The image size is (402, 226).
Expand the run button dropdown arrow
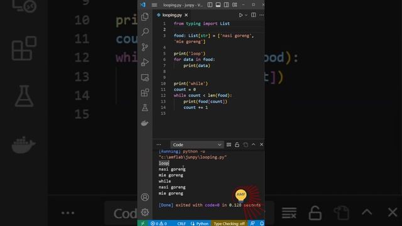[246, 15]
